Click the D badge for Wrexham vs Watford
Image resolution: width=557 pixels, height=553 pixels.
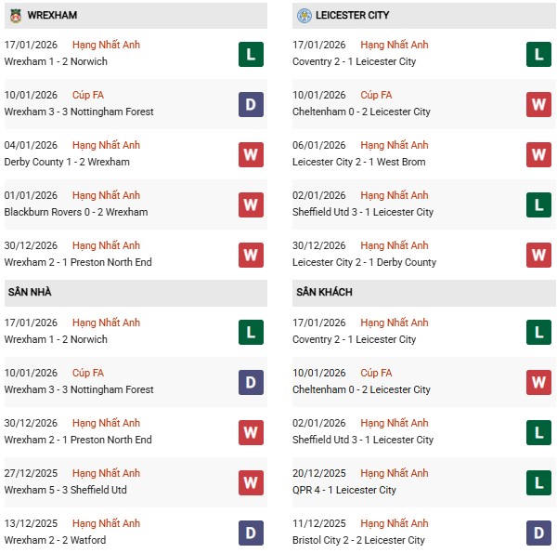click(251, 533)
